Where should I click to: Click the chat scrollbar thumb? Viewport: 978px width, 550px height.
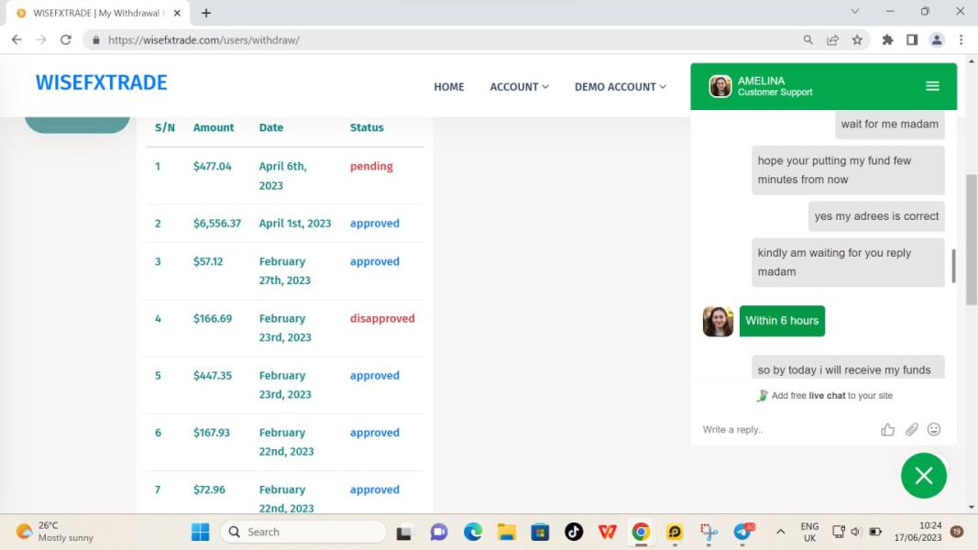(x=953, y=266)
